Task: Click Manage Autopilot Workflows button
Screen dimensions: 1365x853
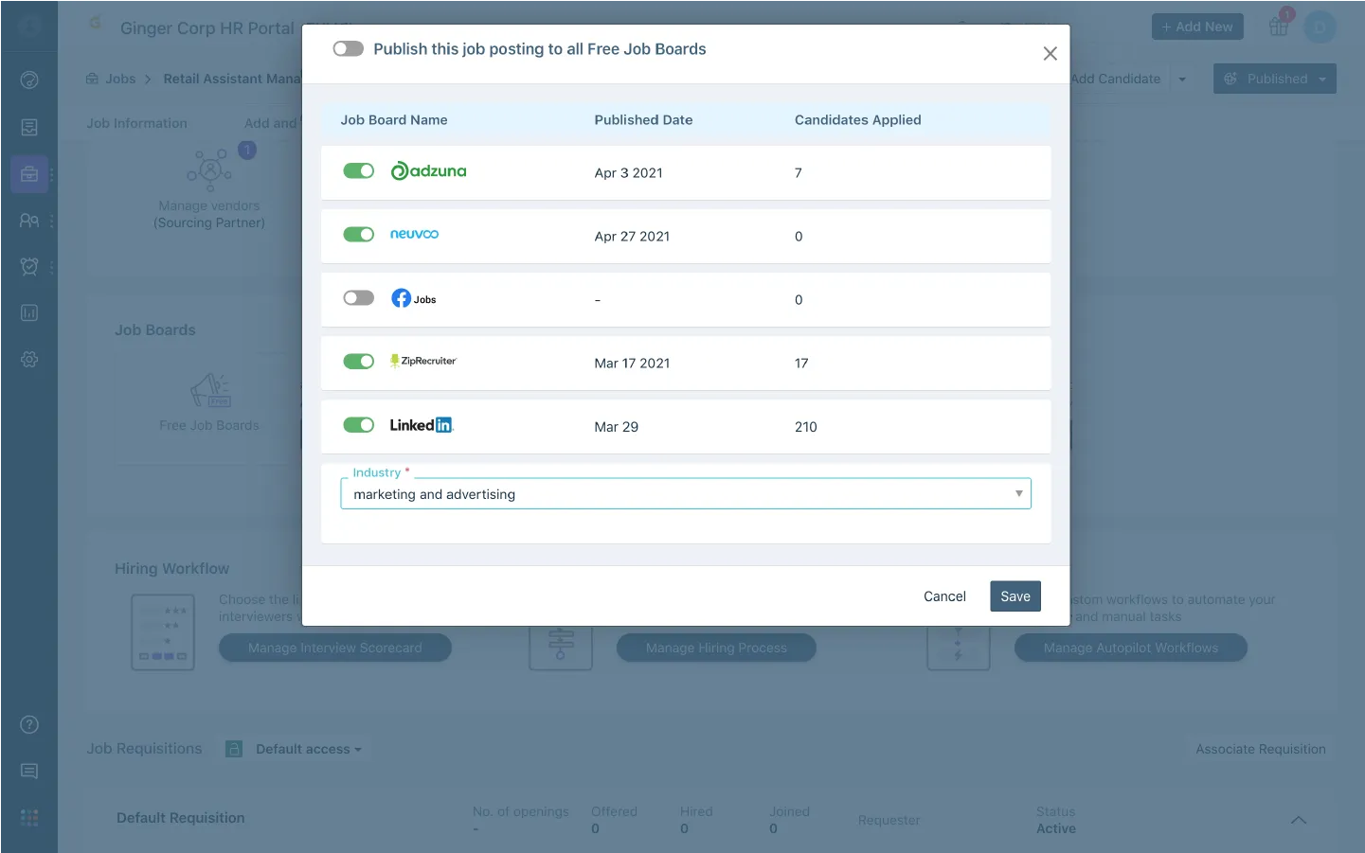Action: [x=1130, y=648]
